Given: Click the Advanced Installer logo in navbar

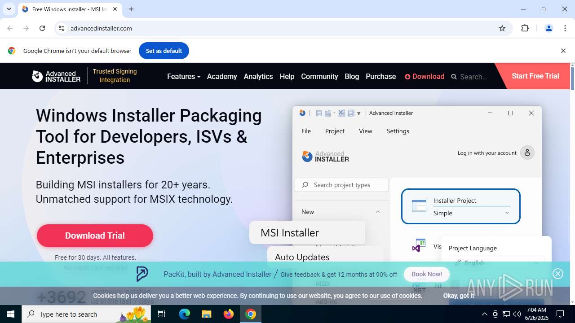Looking at the screenshot, I should click(56, 76).
